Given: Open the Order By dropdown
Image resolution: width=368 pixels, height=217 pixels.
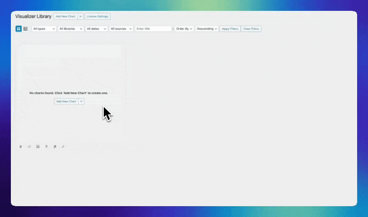Looking at the screenshot, I should 184,28.
